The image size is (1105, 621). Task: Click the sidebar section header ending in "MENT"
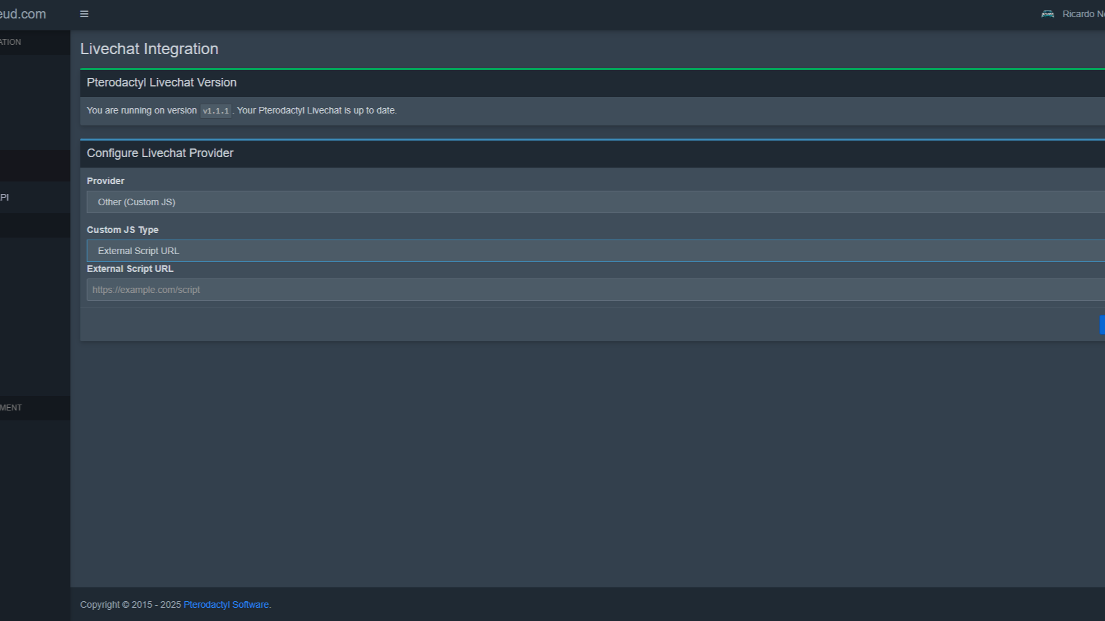click(11, 408)
